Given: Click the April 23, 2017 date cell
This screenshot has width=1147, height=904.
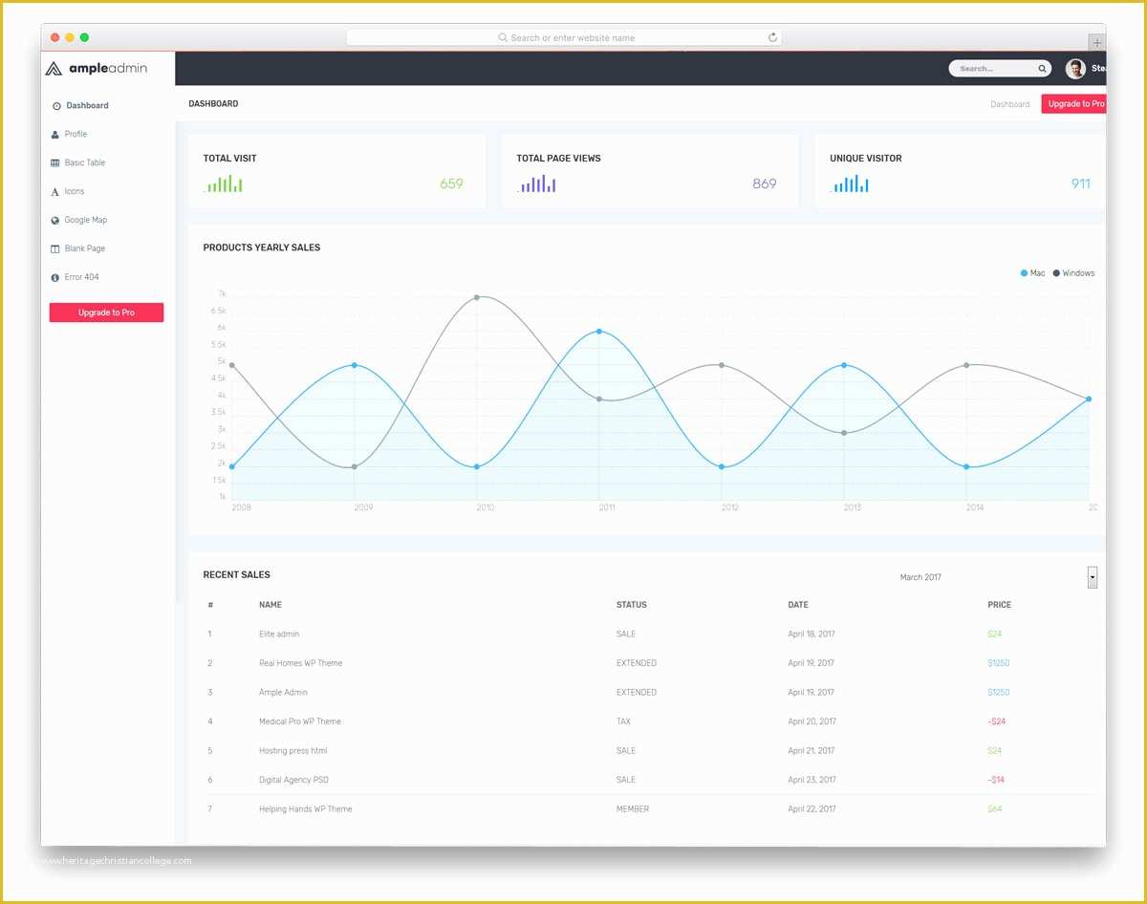Looking at the screenshot, I should pyautogui.click(x=812, y=780).
